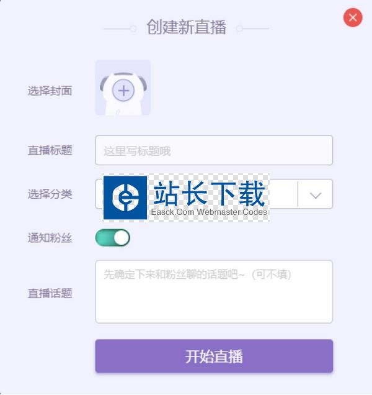The image size is (372, 395).
Task: Click decorative circle left of heading
Action: 133,29
